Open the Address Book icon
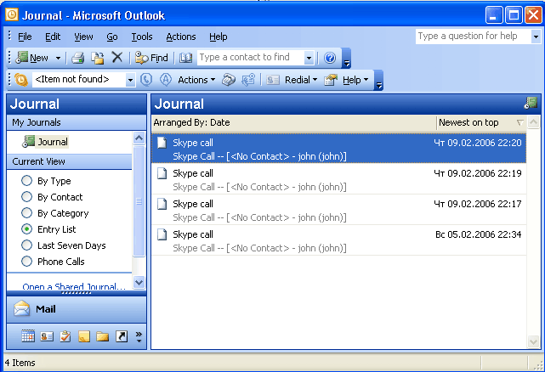This screenshot has width=545, height=372. point(185,58)
